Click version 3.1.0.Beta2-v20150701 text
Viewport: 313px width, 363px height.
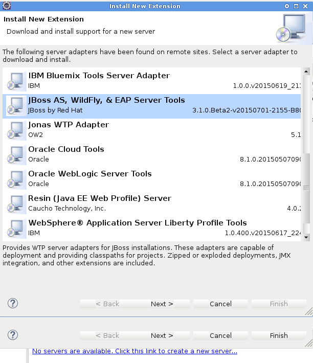point(247,110)
